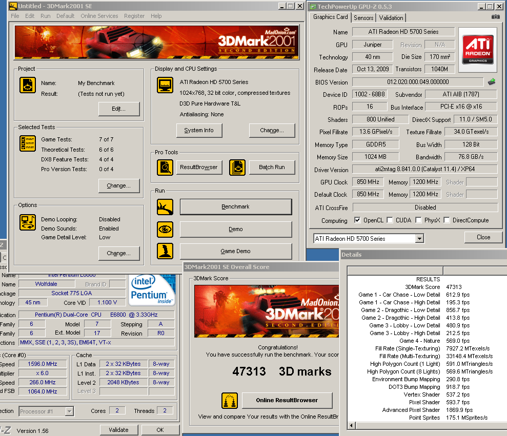Click the GPU-Z Name field
Image resolution: width=507 pixels, height=436 pixels.
(x=403, y=32)
